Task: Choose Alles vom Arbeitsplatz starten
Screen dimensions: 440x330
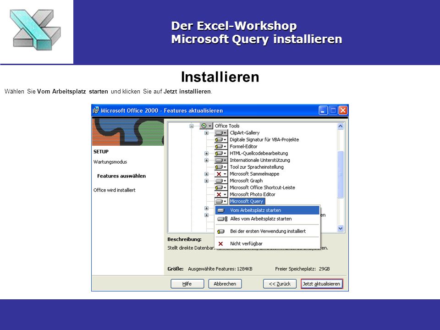Action: pos(267,219)
